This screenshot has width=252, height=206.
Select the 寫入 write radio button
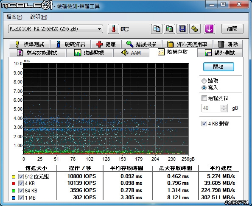(204, 88)
